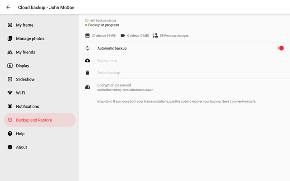Open the My frame settings section
This screenshot has height=181, width=290.
(39, 25)
